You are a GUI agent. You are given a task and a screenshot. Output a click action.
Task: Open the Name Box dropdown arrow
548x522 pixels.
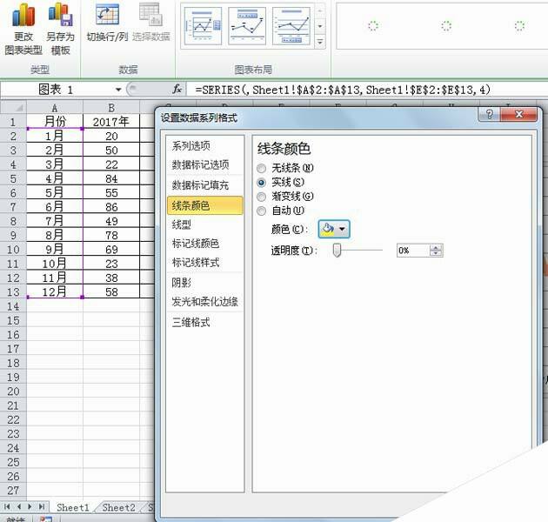(118, 90)
